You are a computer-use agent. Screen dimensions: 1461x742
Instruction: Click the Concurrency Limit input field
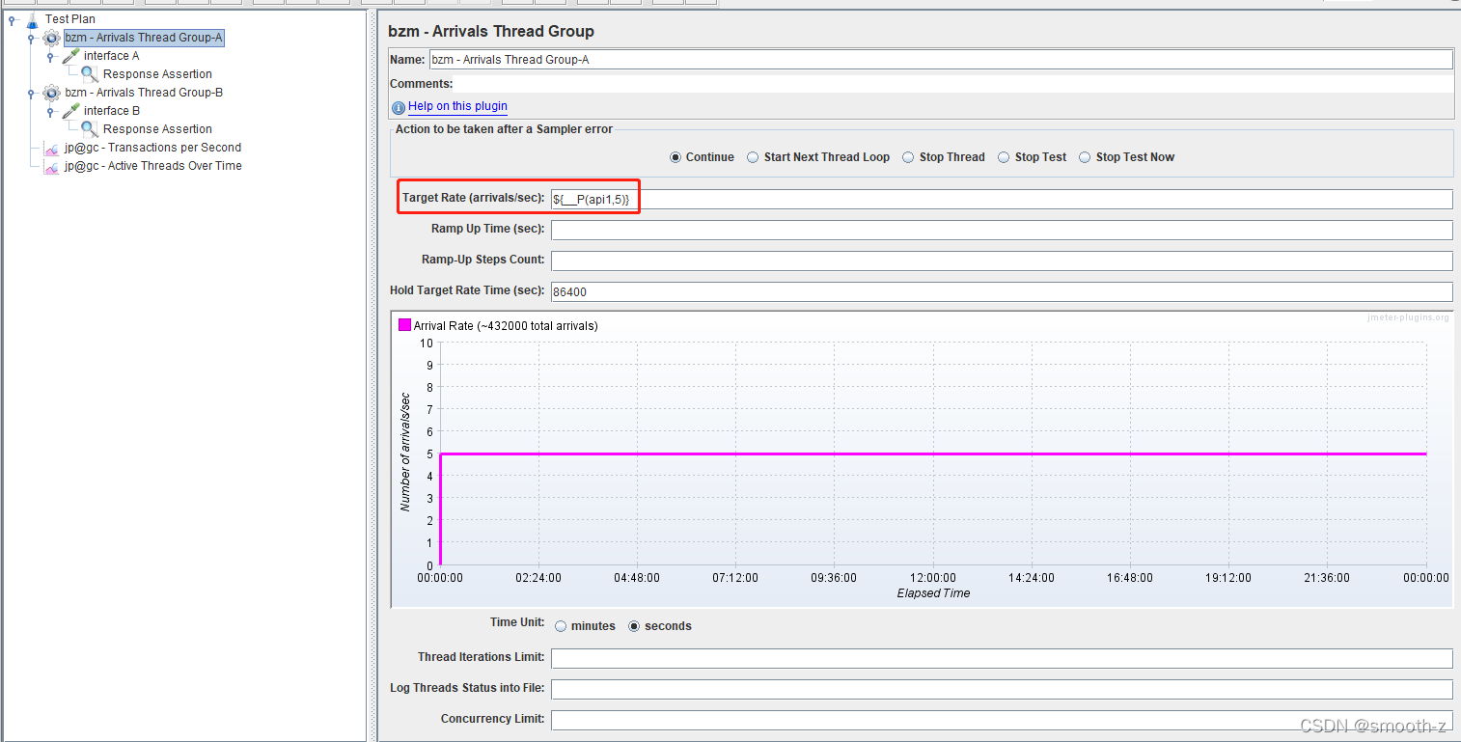[1002, 721]
